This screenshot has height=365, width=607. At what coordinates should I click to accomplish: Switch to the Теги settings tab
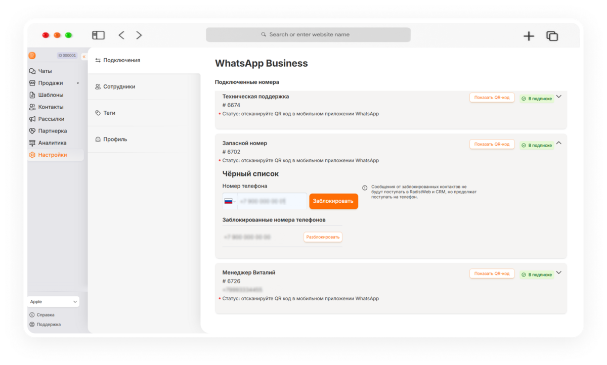click(144, 113)
